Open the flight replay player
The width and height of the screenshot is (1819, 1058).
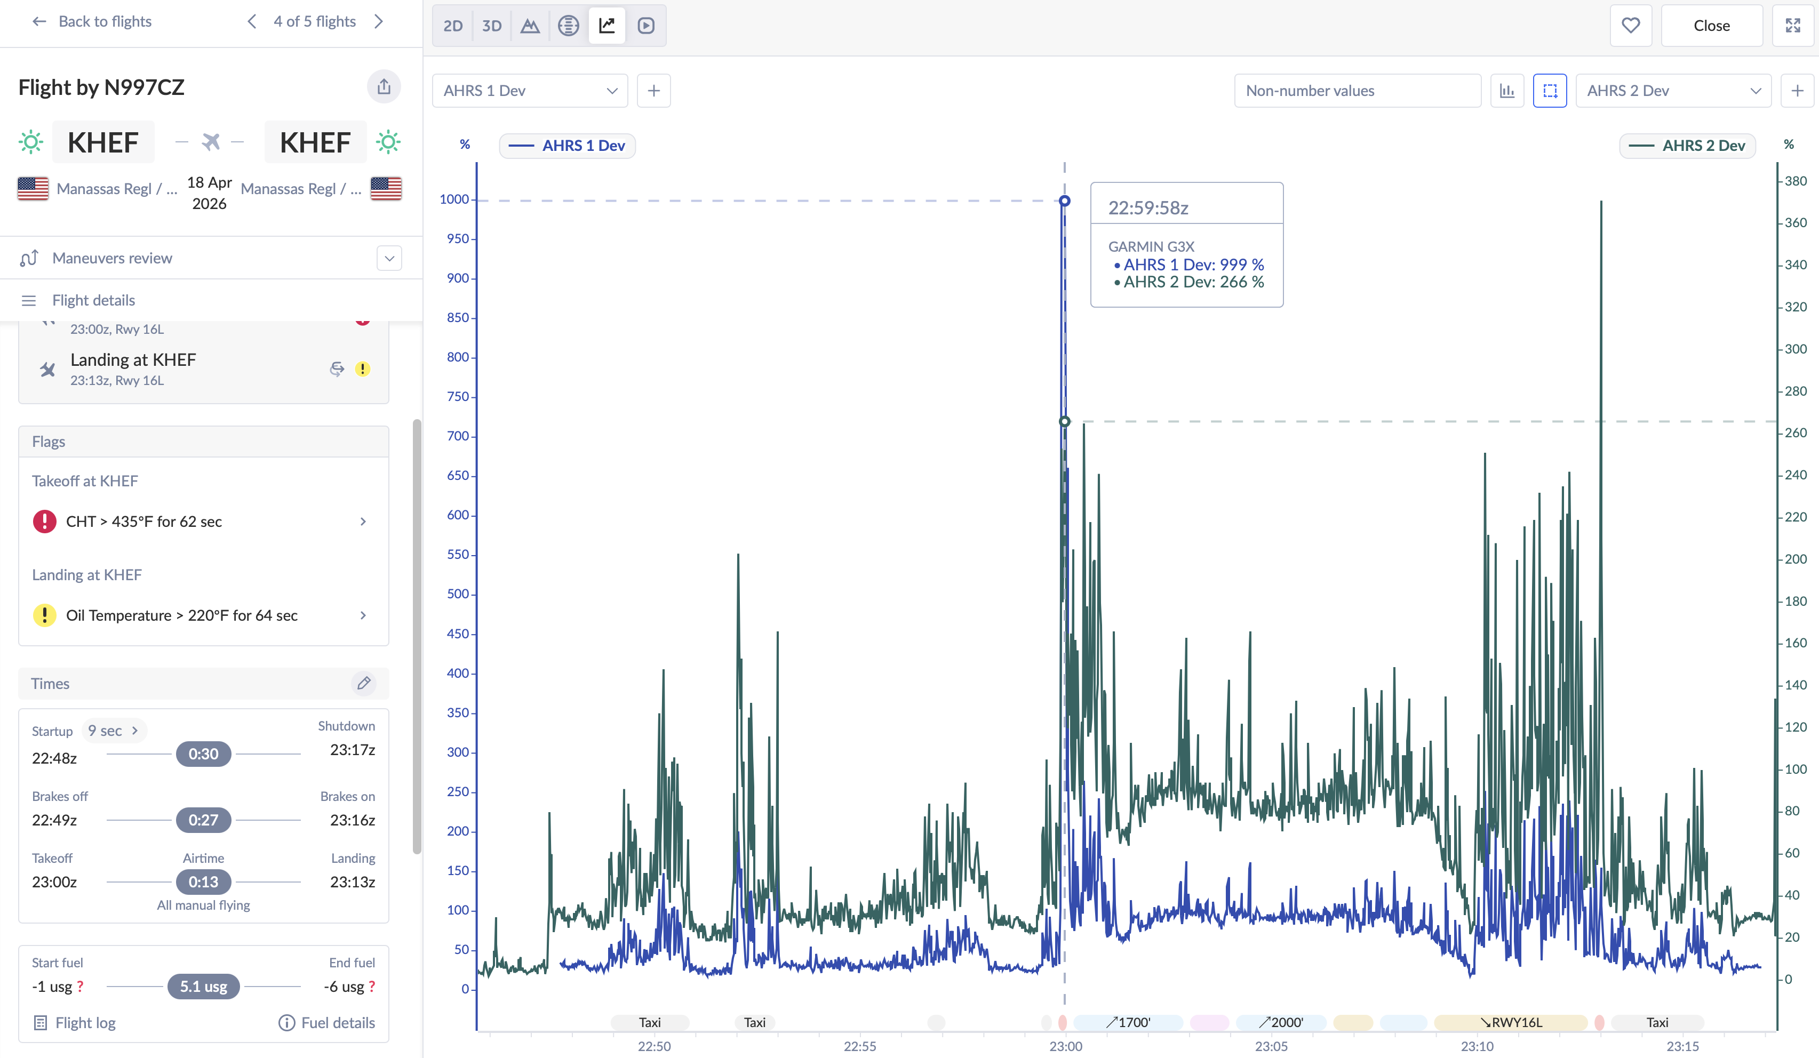coord(646,26)
